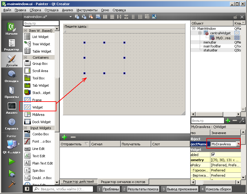247x194 pixels.
Task: Select the Frame container item
Action: tap(37, 100)
